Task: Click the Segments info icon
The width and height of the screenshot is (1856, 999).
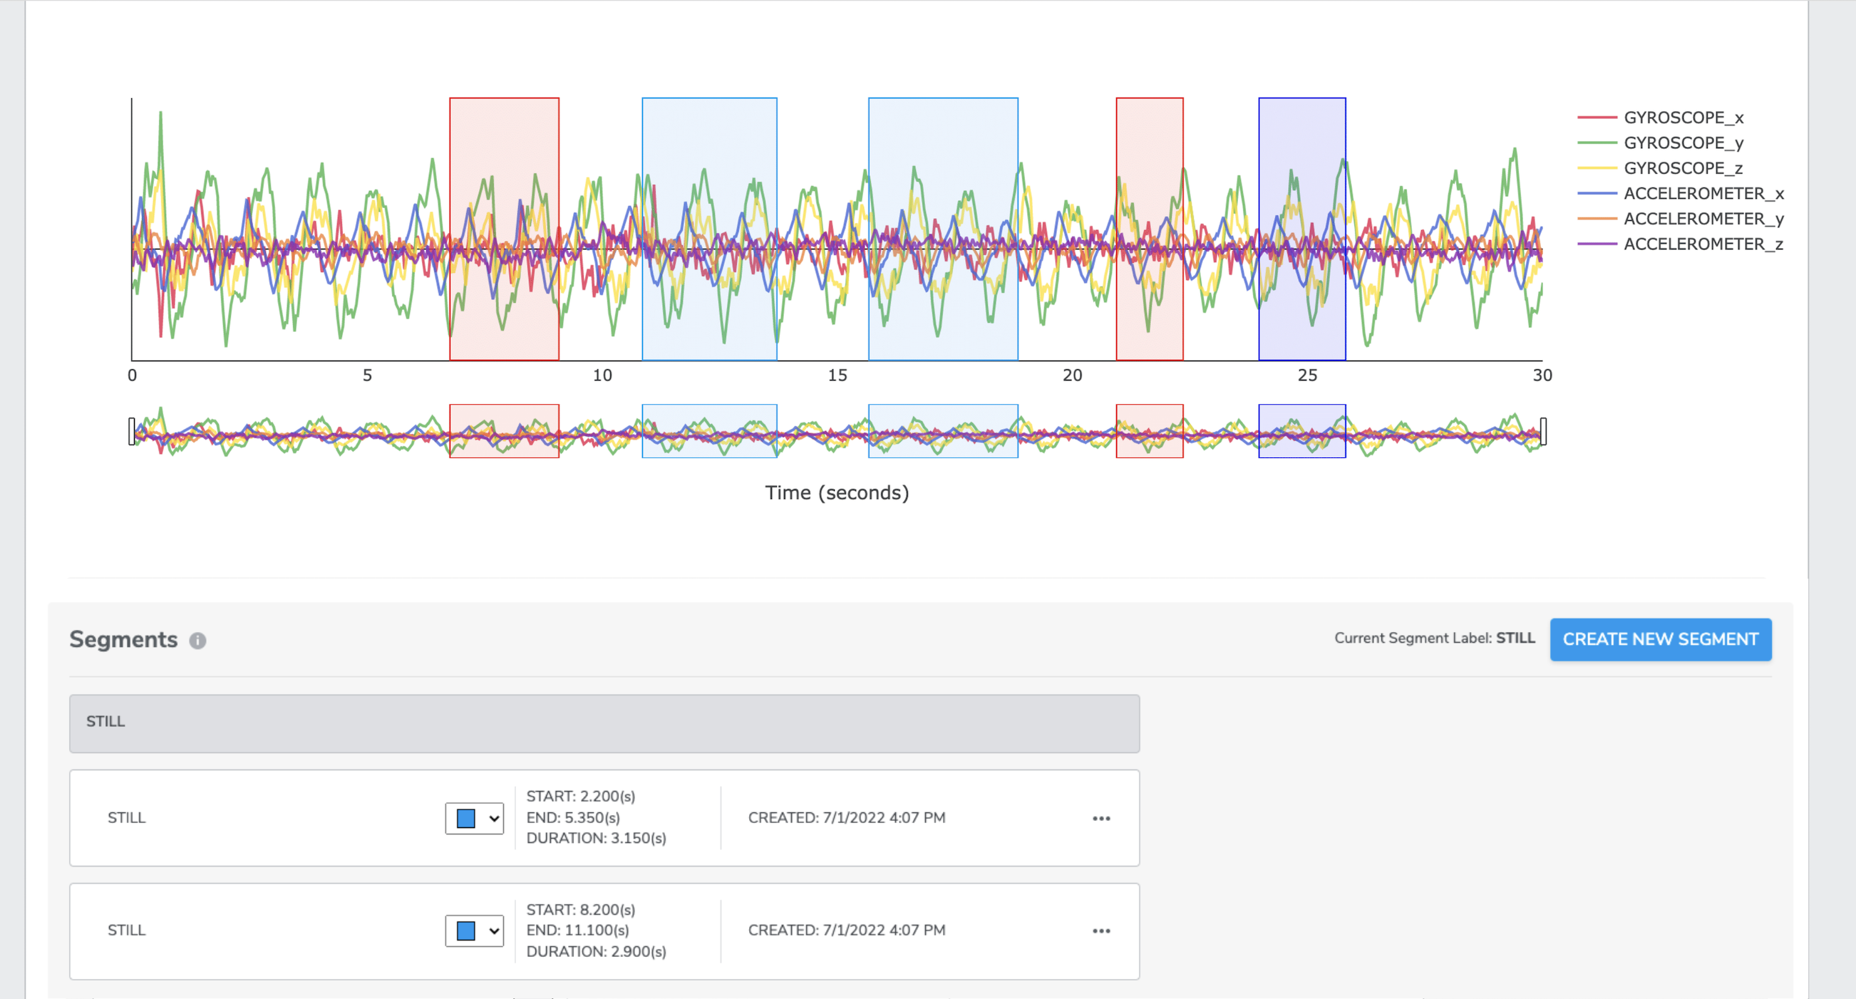Action: pos(197,641)
